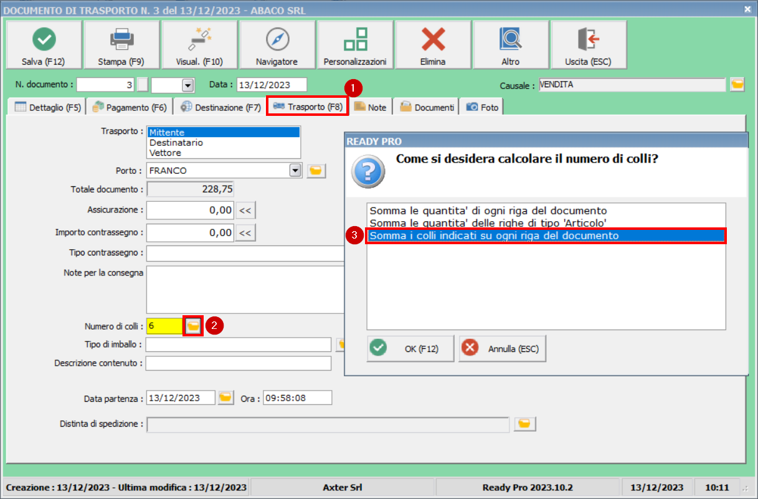Switch to Destinazione (F7) tab
Screen dimensions: 758x499
point(221,107)
